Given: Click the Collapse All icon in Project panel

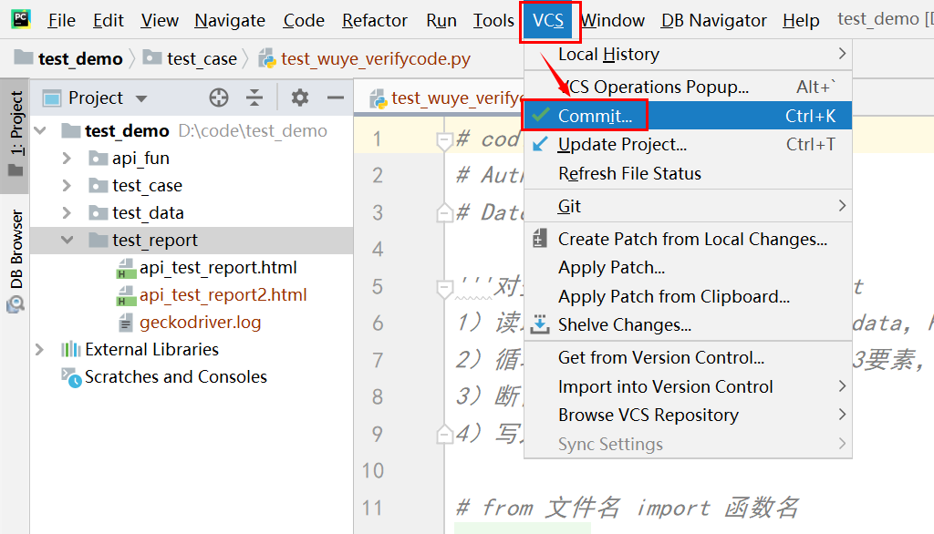Looking at the screenshot, I should coord(254,98).
